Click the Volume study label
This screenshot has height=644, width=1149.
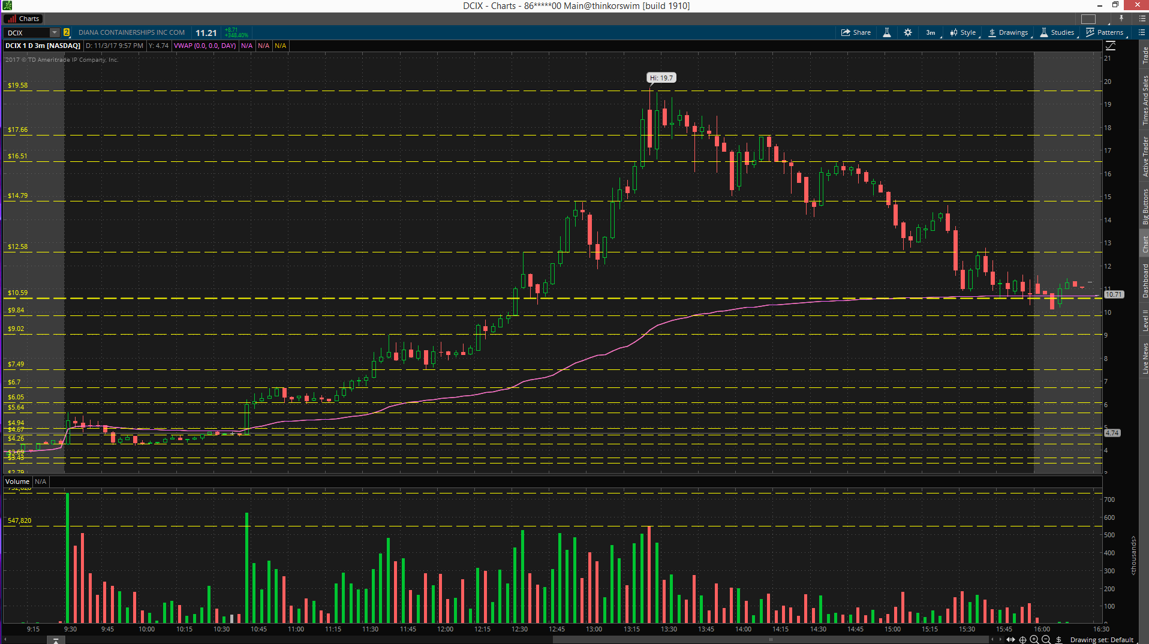point(17,482)
